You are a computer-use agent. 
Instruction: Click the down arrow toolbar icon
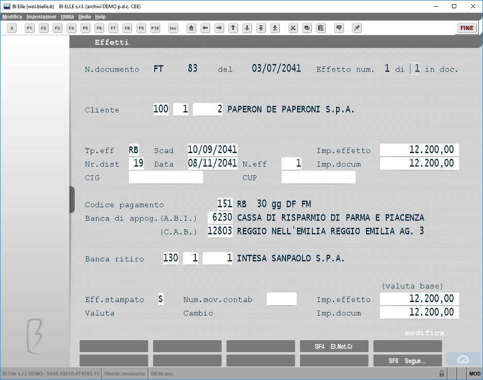pos(247,28)
